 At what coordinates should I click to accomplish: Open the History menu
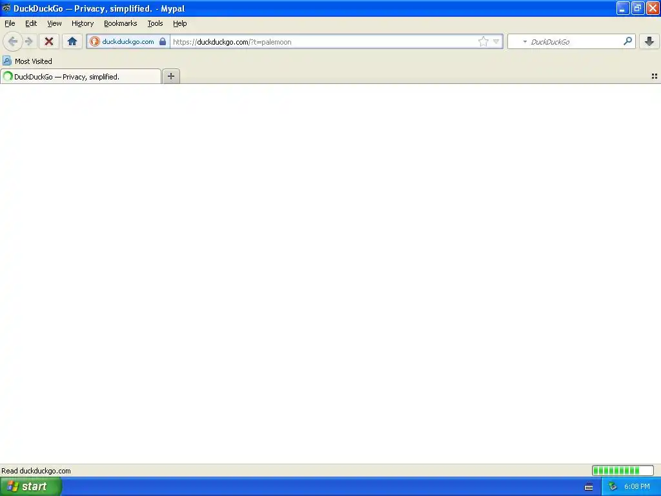[82, 23]
